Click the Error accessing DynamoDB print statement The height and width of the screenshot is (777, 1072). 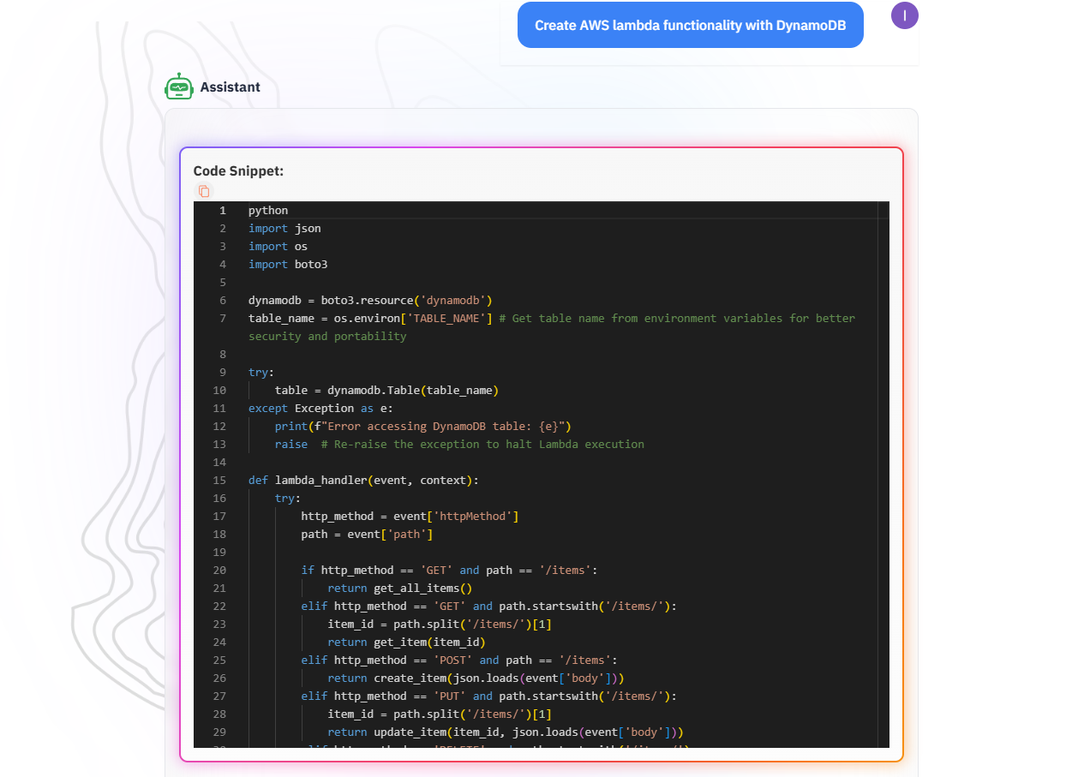pyautogui.click(x=422, y=427)
